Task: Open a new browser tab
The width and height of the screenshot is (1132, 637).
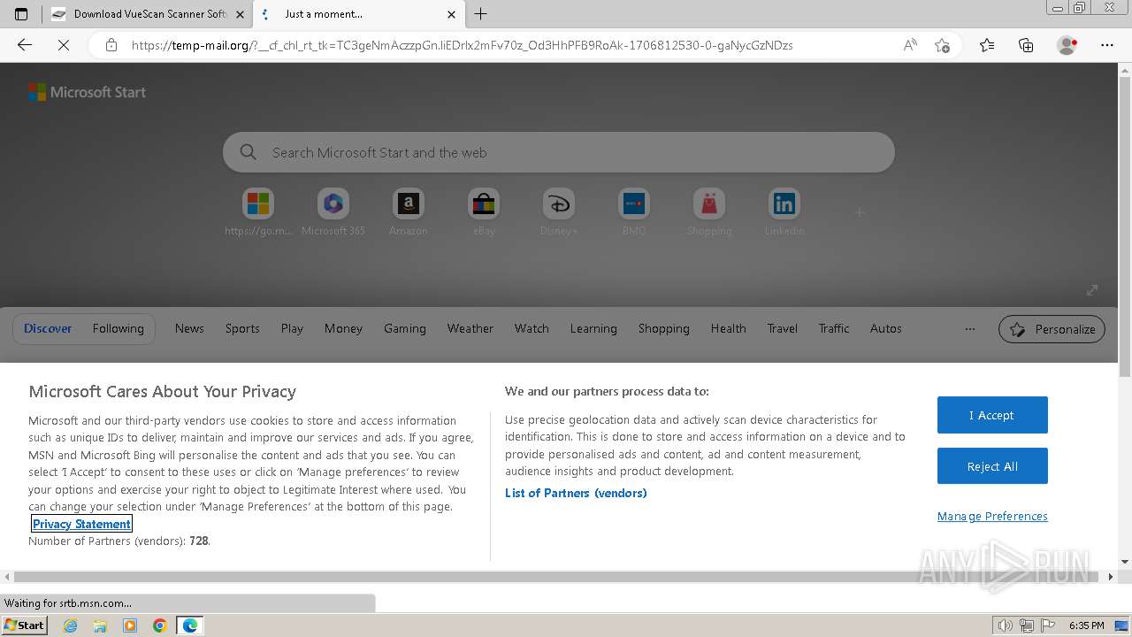Action: click(480, 14)
